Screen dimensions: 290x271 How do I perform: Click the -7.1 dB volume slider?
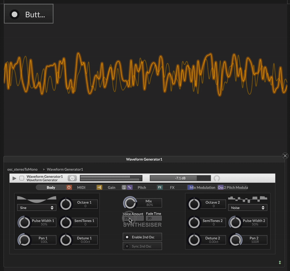[x=180, y=178]
